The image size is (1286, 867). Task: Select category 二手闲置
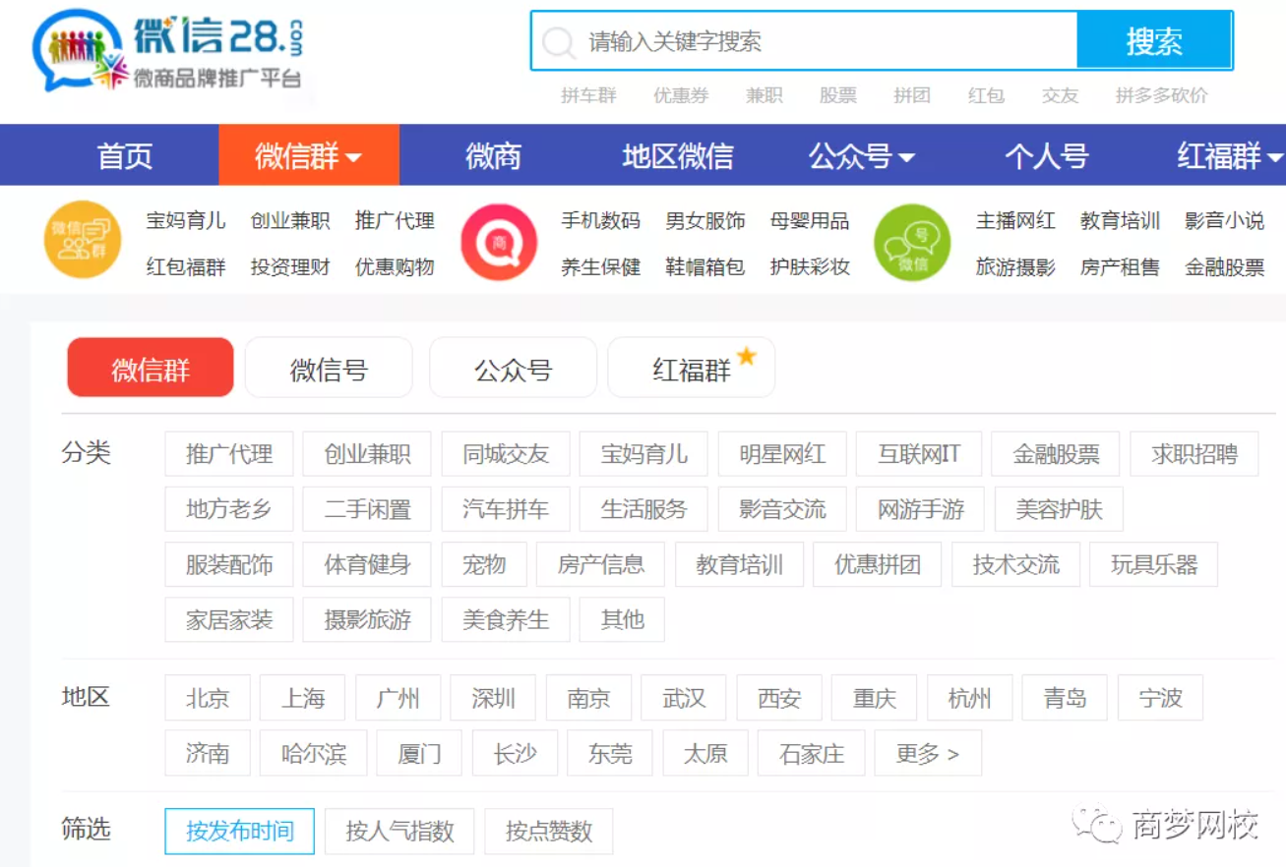coord(367,509)
